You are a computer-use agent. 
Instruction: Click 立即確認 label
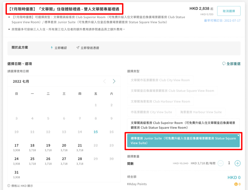[60, 48]
